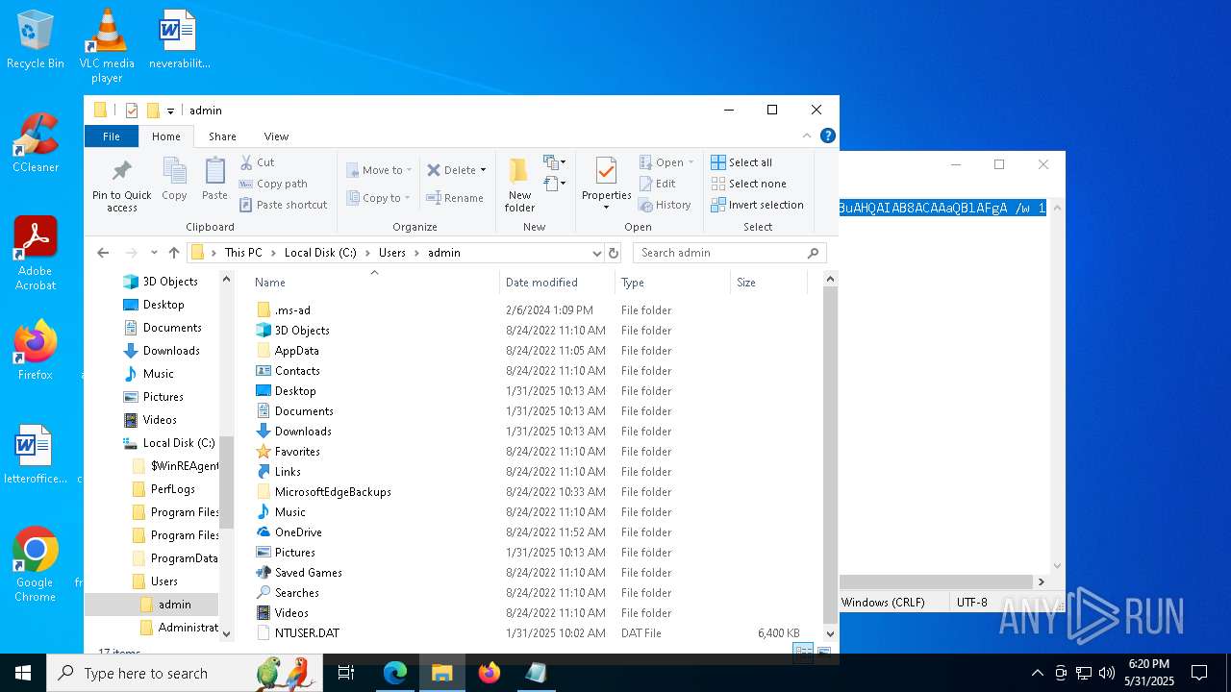Select the .ms-ad folder
1231x692 pixels.
pyautogui.click(x=292, y=310)
